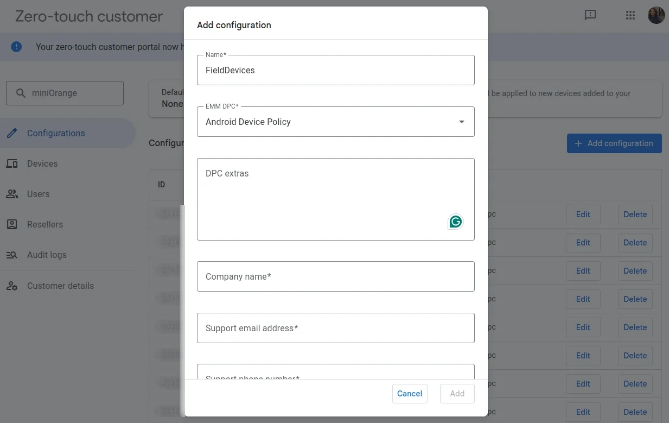
Task: Edit the first configuration row
Action: [x=583, y=214]
